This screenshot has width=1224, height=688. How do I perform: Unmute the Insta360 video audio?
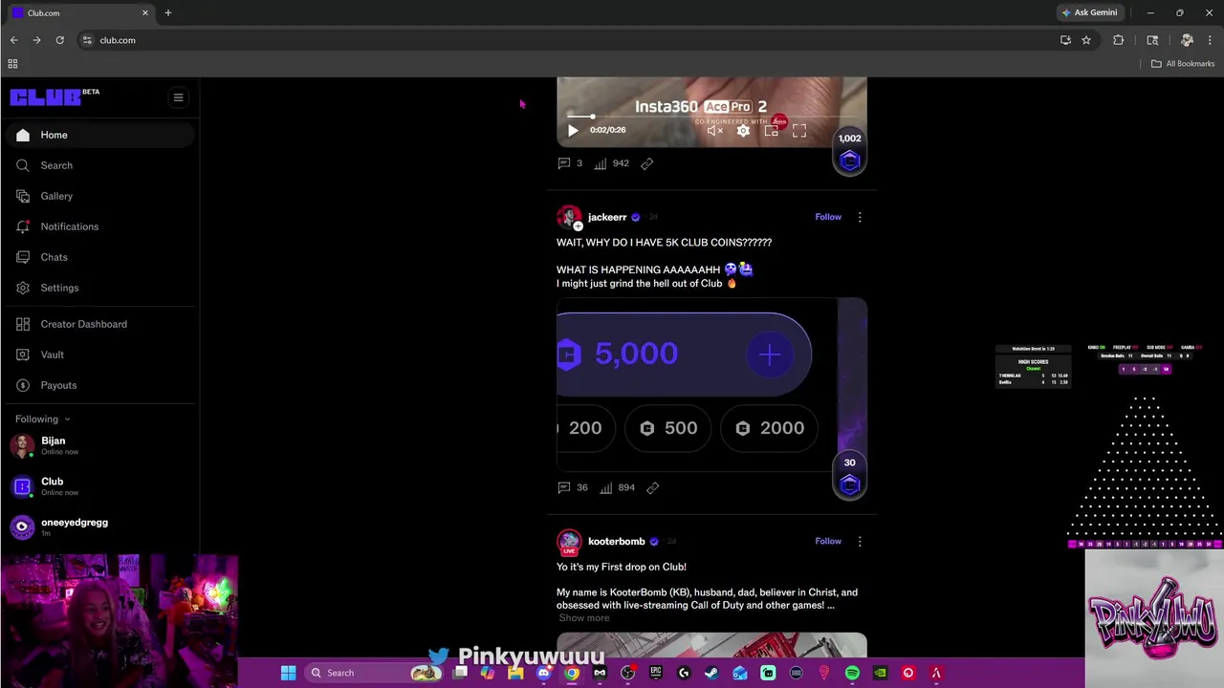[714, 130]
